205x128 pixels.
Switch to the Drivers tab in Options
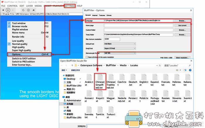(109, 15)
